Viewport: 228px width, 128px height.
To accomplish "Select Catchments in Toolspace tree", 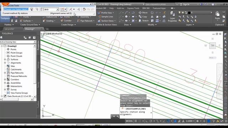I will (x=16, y=70).
